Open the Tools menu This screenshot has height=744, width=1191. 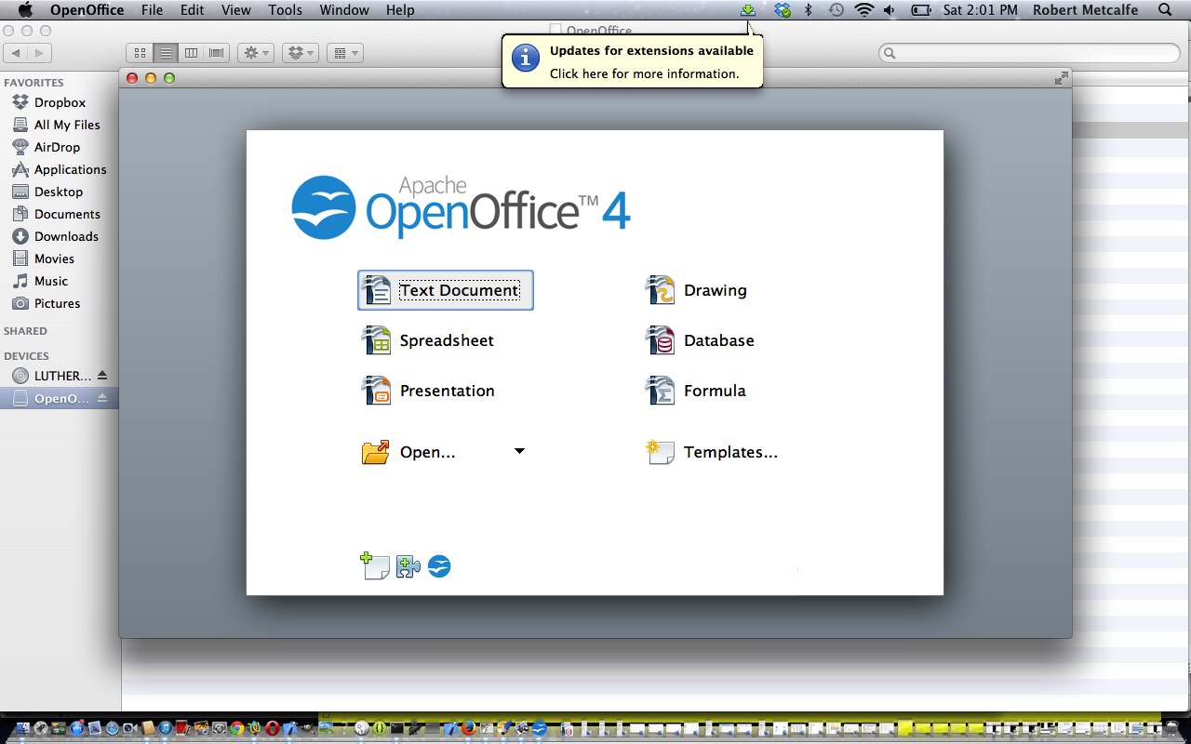285,10
